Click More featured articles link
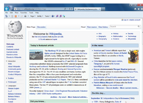143x103 pixels. tap(78, 97)
